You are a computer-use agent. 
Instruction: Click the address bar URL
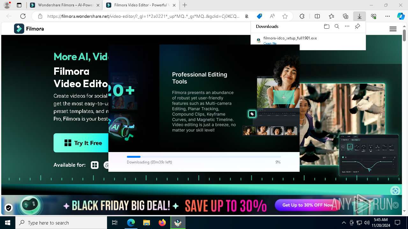[x=143, y=16]
